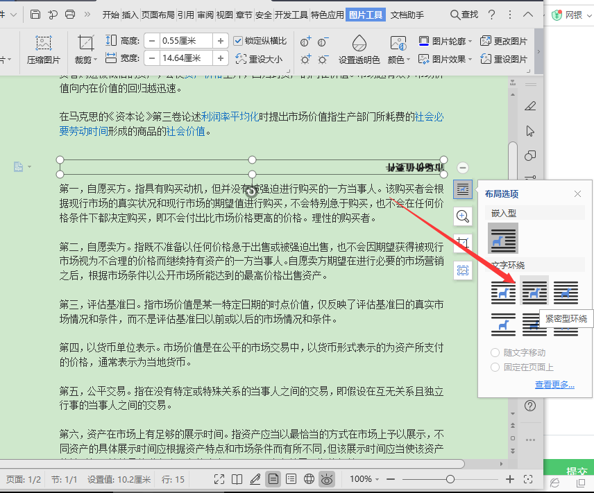
Task: Select the square wrap (四周型) layout icon
Action: tap(503, 293)
